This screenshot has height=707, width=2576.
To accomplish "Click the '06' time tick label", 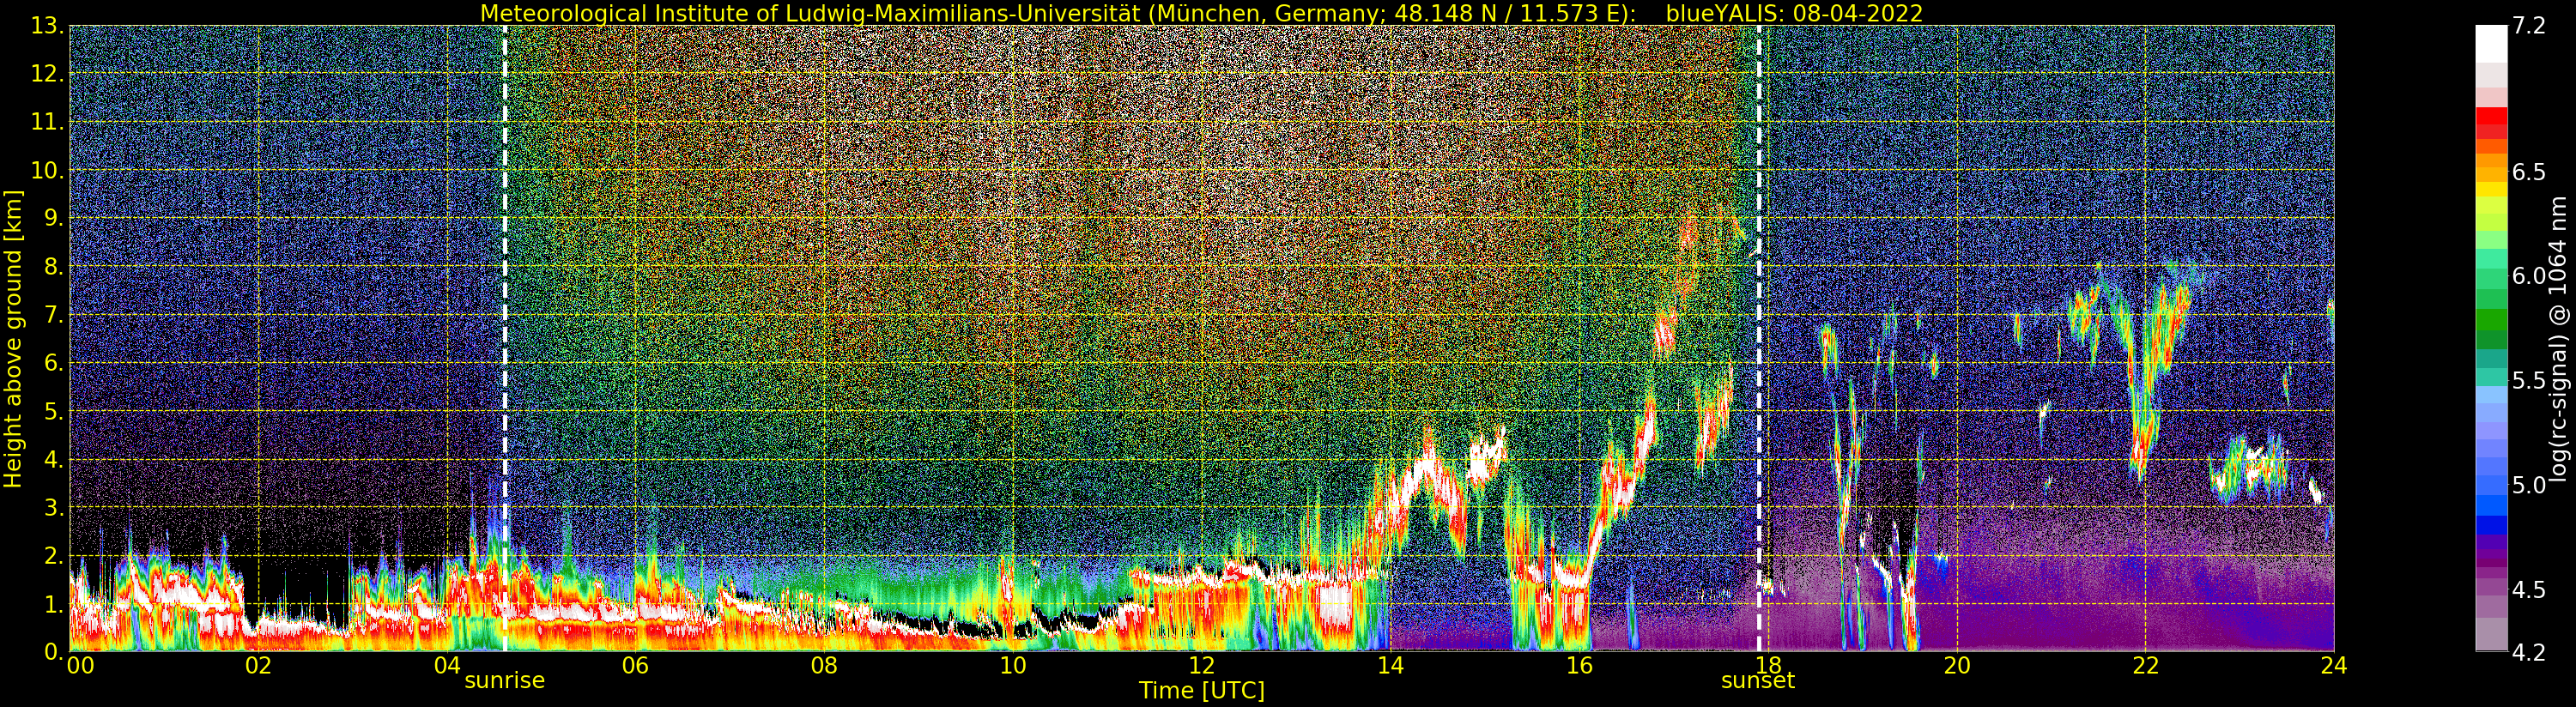I will [x=635, y=666].
